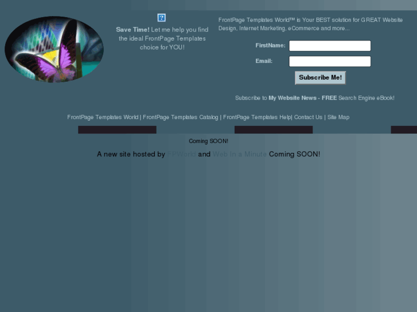Open the Contact Us link

point(308,117)
